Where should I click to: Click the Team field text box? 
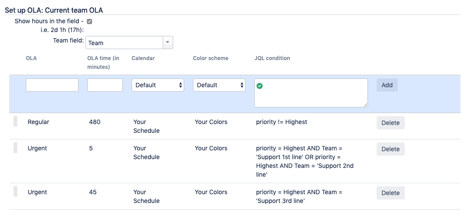pyautogui.click(x=124, y=43)
